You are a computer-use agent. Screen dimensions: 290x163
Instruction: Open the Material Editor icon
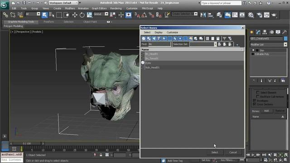[251, 15]
